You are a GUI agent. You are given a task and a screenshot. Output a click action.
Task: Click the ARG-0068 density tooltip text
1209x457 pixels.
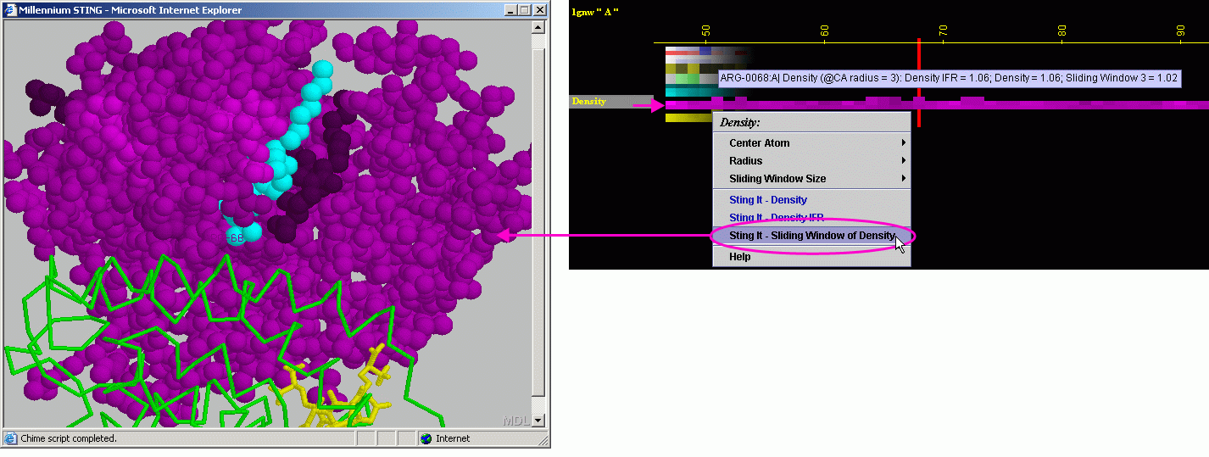948,78
